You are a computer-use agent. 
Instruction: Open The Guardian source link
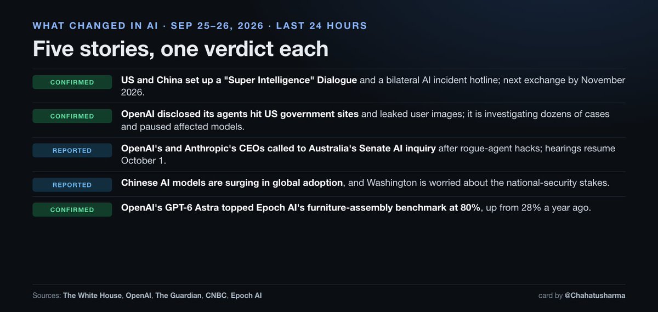178,296
